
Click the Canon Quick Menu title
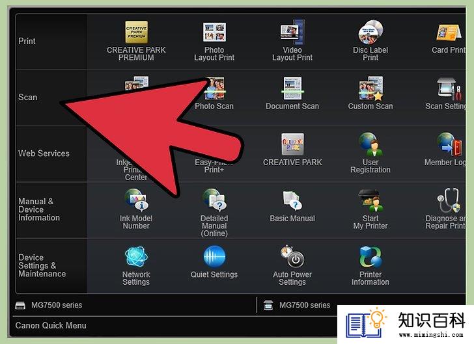click(x=51, y=326)
